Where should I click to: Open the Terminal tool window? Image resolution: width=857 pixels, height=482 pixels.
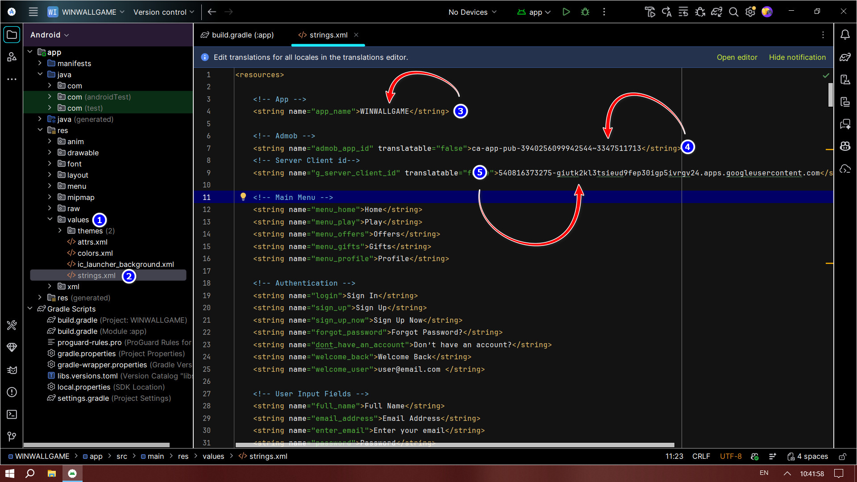[x=12, y=414]
